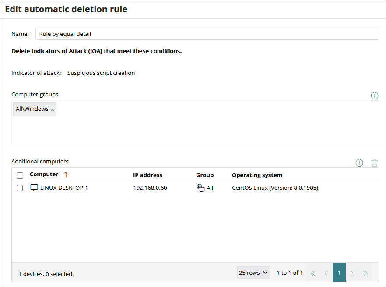Click the computer monitor icon beside LINUX-DESKTOP-1
This screenshot has height=287, width=386.
tap(34, 188)
